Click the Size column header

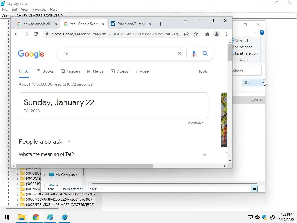[x=251, y=83]
